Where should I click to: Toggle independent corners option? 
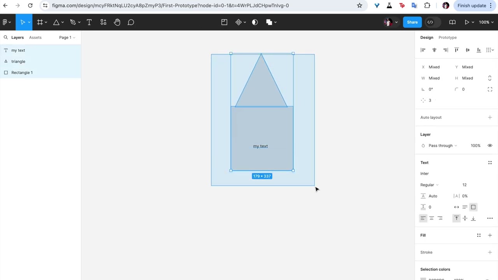pos(490,89)
